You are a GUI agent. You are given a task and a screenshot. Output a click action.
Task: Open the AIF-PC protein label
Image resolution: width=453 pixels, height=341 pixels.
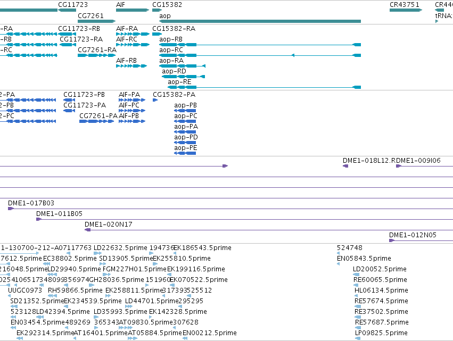click(129, 105)
